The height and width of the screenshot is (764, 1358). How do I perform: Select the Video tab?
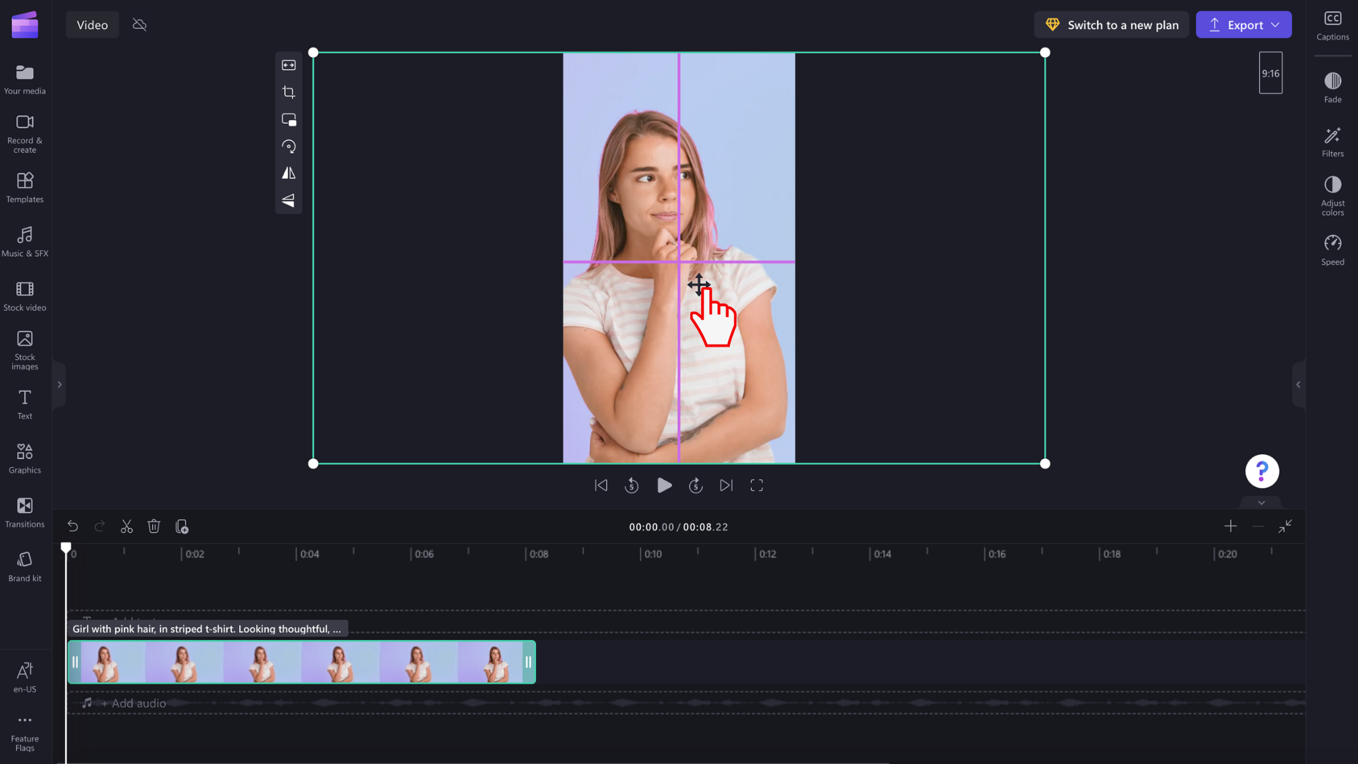coord(91,25)
